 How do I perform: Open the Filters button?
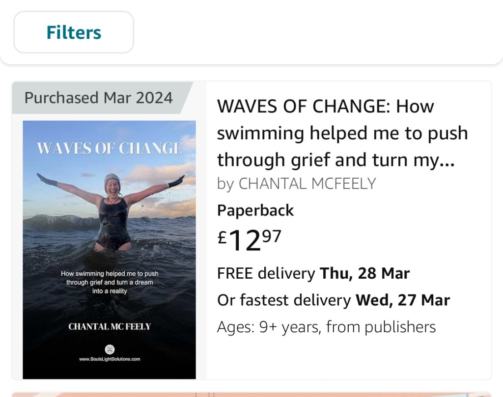(x=74, y=32)
